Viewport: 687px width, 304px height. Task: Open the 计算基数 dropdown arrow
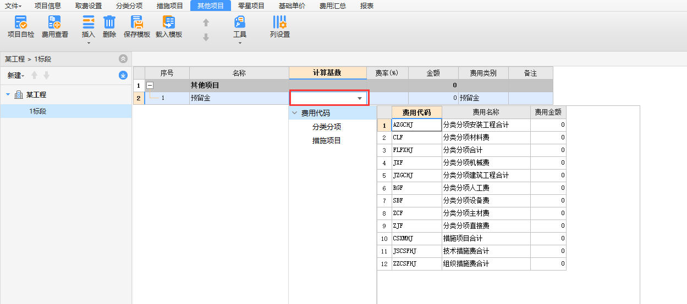click(360, 98)
